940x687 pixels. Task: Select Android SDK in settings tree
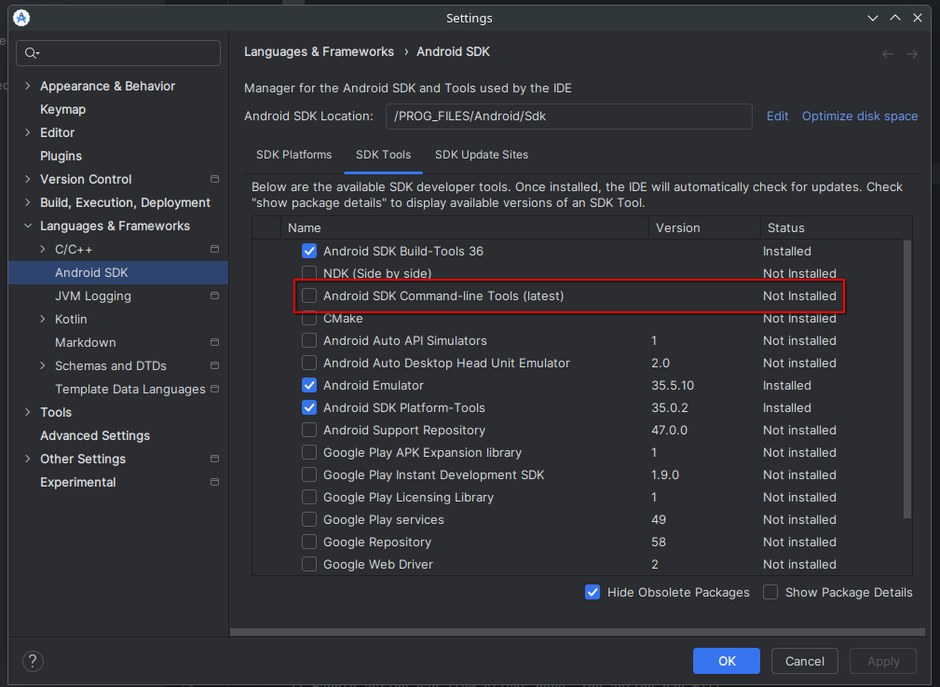(118, 272)
